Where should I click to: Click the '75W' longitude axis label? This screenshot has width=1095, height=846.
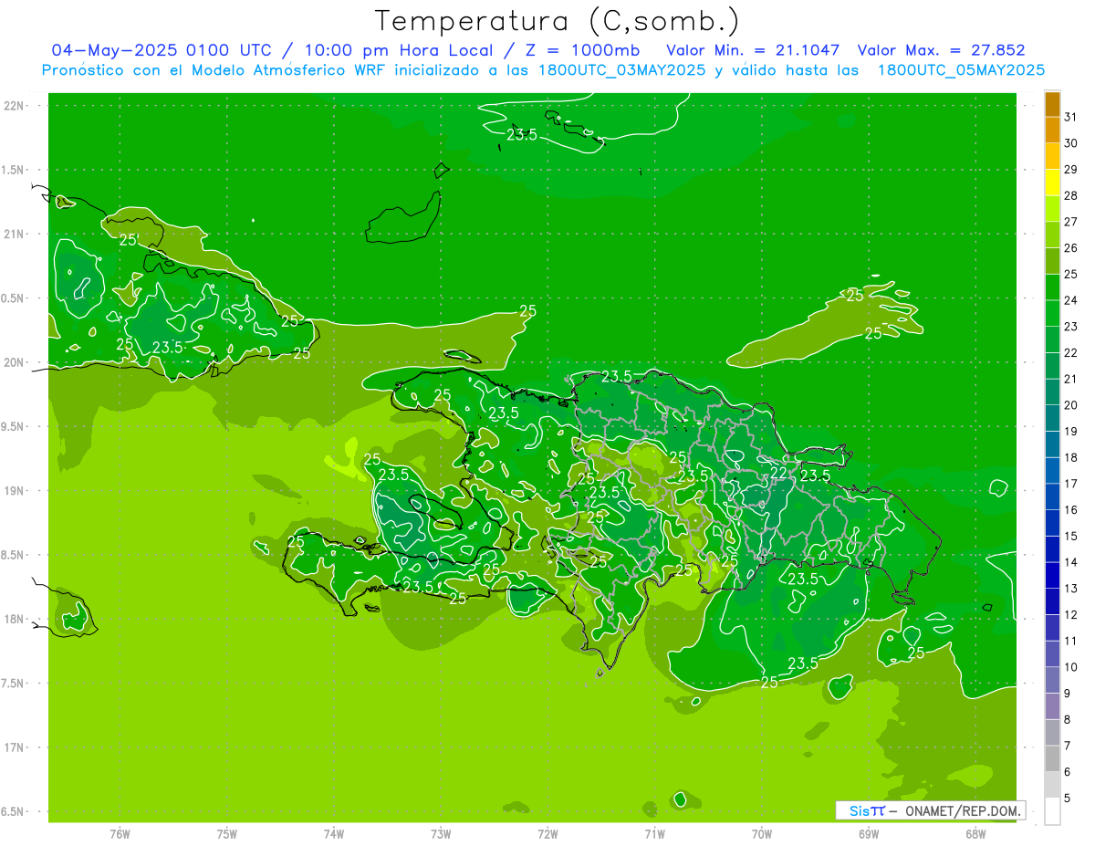[x=227, y=834]
